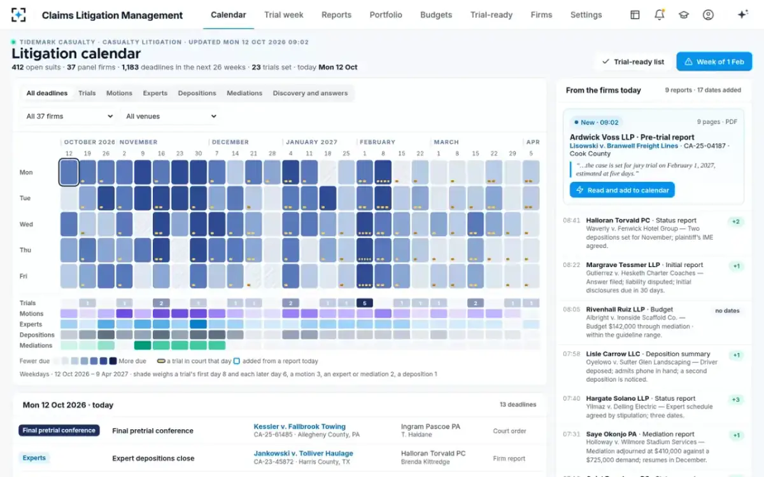
Task: Click the Halloran Torvald PC status report entry
Action: tap(653, 233)
